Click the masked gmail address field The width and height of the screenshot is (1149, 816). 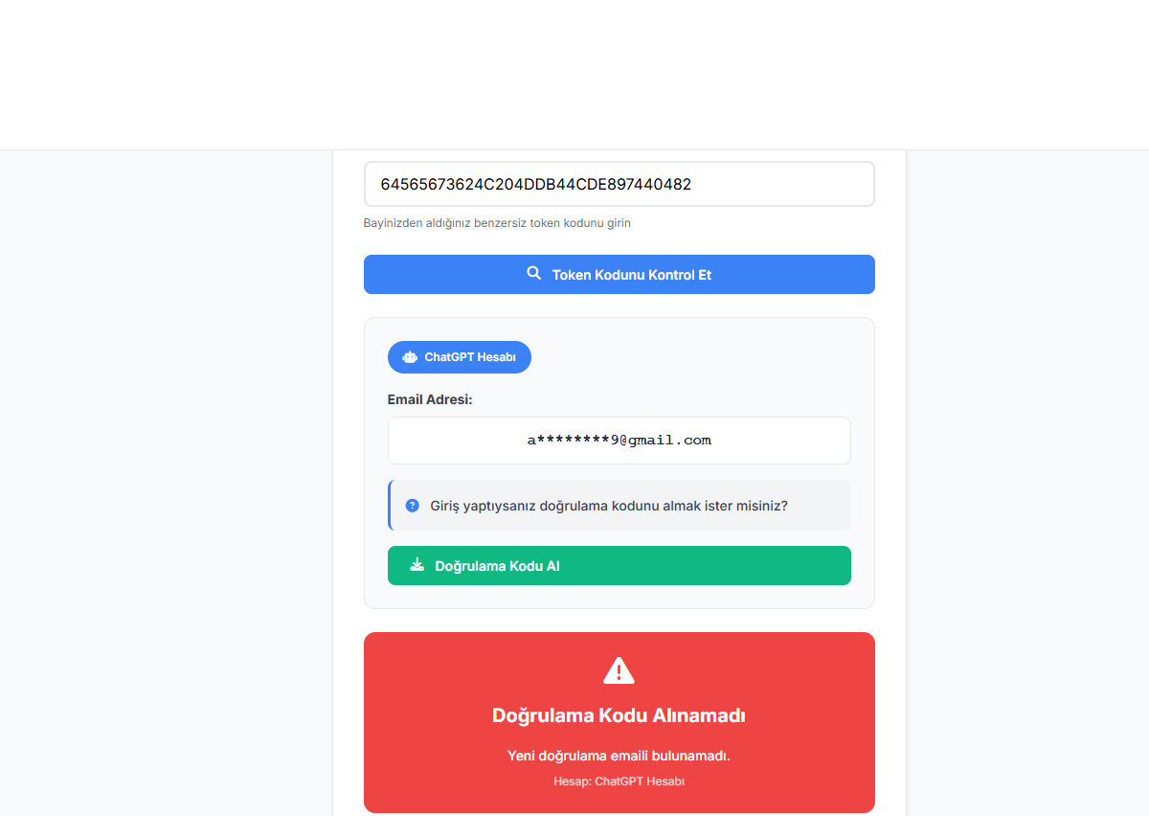pyautogui.click(x=620, y=441)
